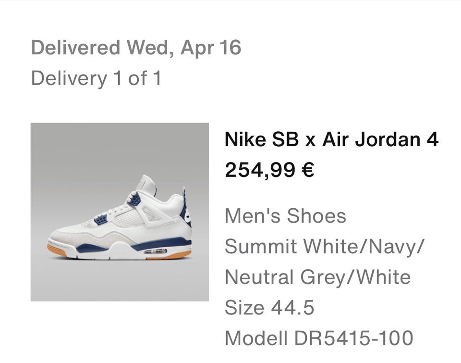Click the Nike SB x Air Jordan 4 title
The width and height of the screenshot is (461, 363).
coord(331,140)
